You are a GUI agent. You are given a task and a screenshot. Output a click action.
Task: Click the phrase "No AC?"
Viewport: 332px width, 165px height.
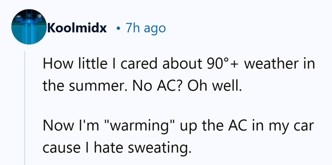coord(163,85)
